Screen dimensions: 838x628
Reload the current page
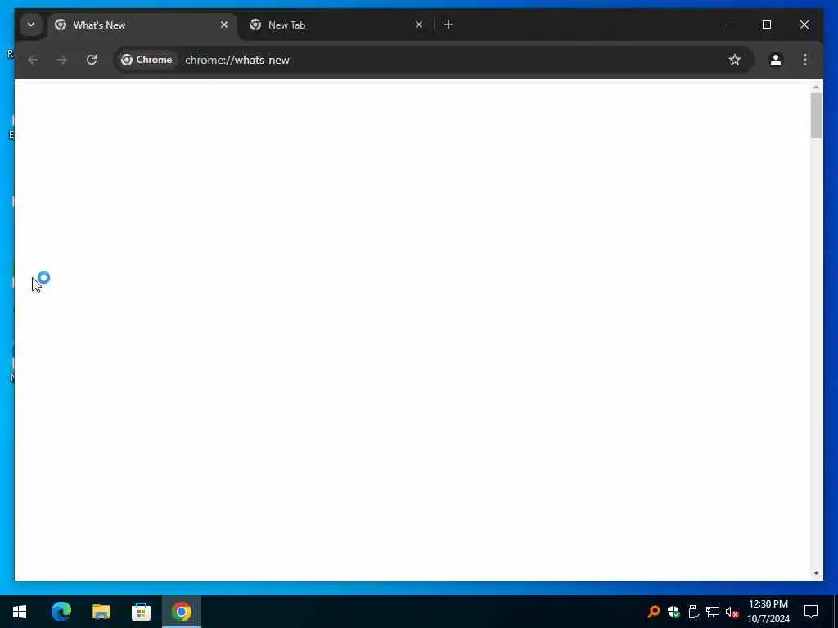click(x=92, y=60)
